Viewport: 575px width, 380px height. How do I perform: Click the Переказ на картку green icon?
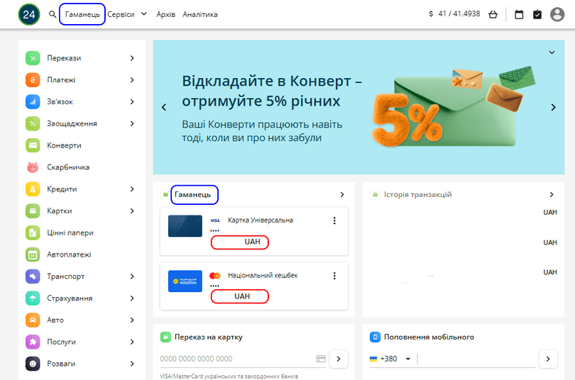[165, 337]
